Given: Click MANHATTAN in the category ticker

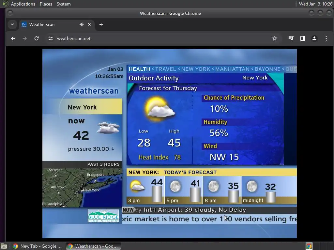Looking at the screenshot, I should [x=232, y=69].
